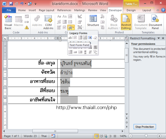Screen dimensions: 166x139
Task: Open Restrict Formatting pane options arrow
Action: pyautogui.click(x=158, y=38)
